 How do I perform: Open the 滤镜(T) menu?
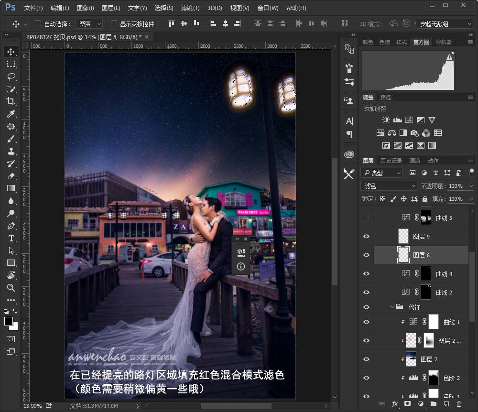(190, 8)
